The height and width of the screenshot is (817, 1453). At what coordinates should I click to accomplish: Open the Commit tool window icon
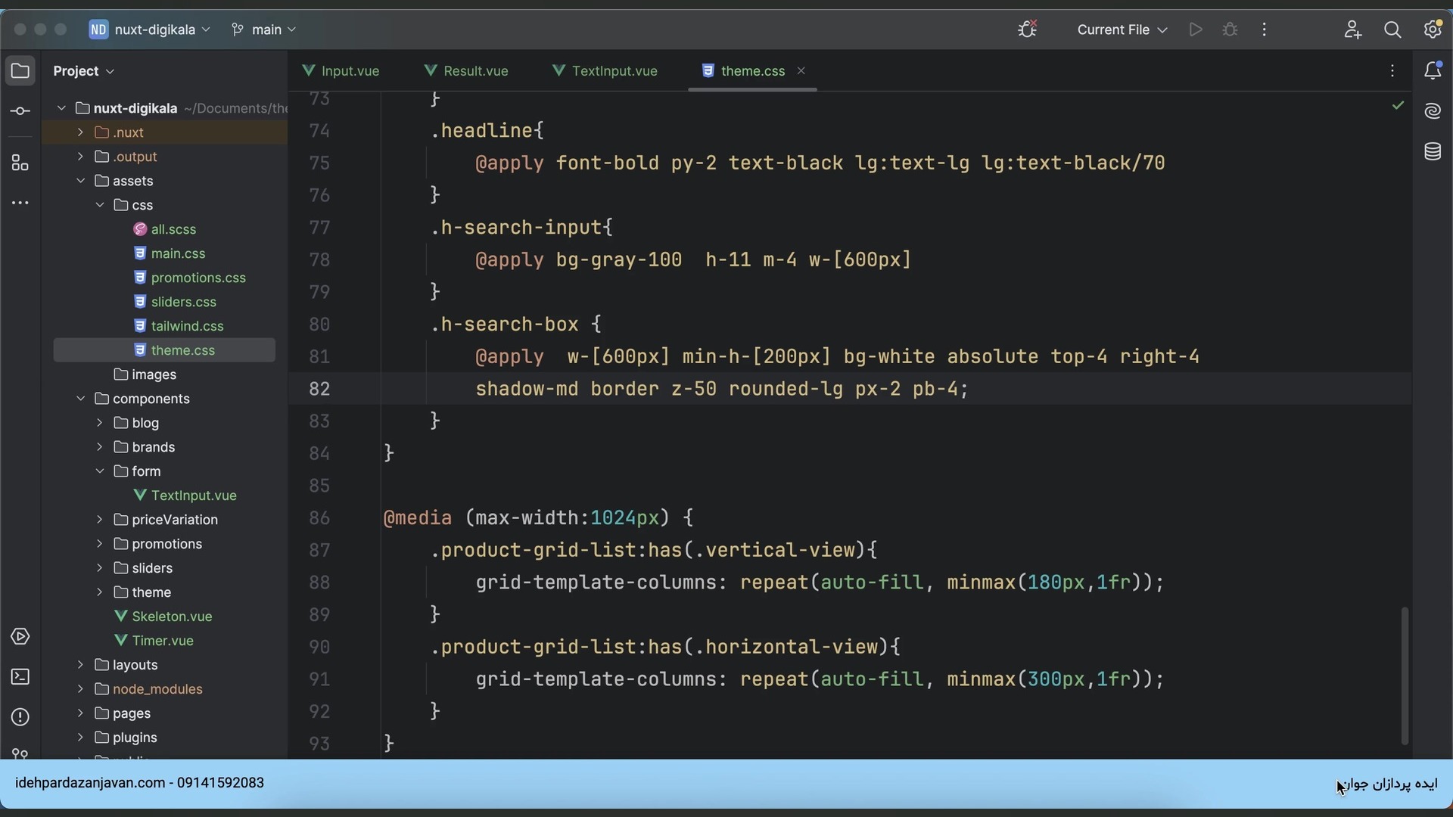pos(20,111)
